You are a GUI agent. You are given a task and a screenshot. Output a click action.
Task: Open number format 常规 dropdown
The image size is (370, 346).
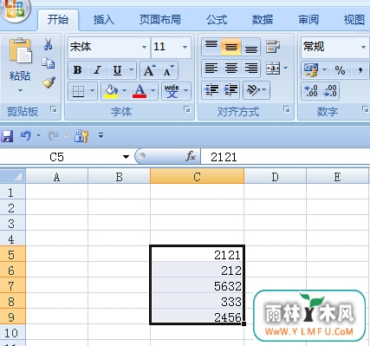point(363,47)
